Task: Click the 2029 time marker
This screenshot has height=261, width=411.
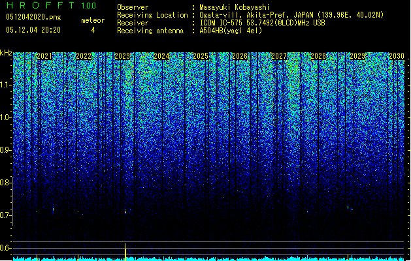Action: pos(357,56)
